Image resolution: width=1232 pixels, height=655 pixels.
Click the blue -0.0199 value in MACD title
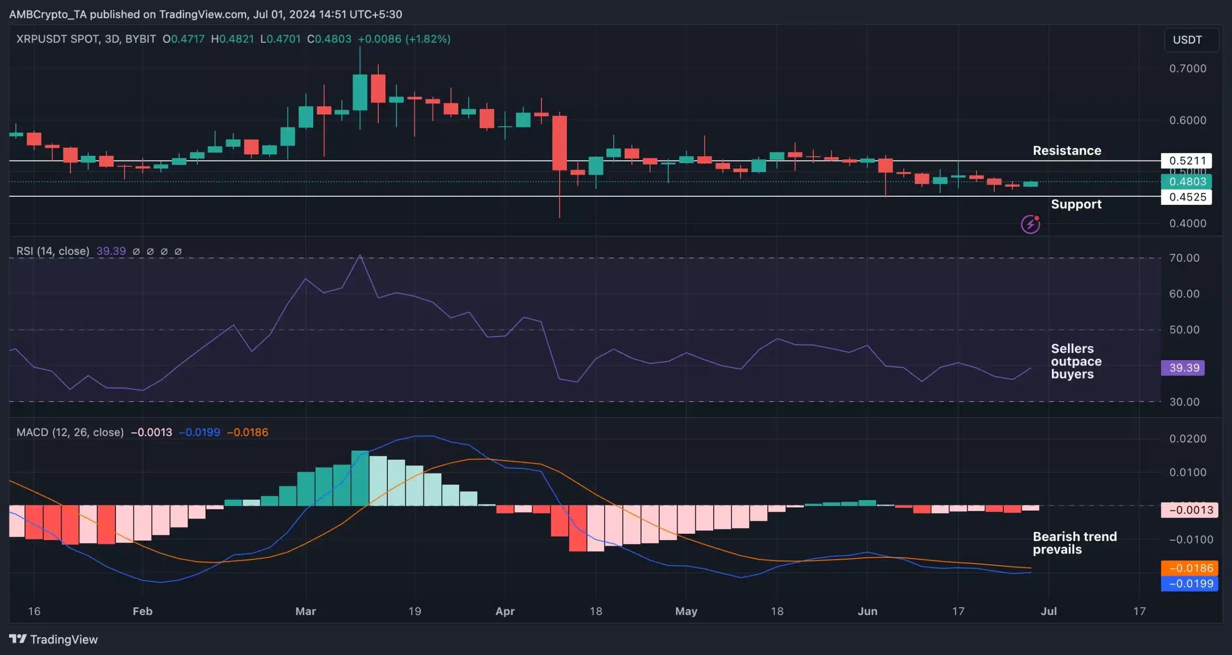click(x=200, y=432)
